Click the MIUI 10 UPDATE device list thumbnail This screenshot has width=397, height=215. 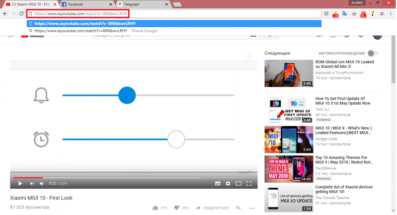pos(289,198)
